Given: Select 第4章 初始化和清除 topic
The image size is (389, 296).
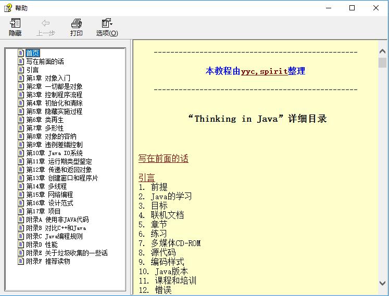Looking at the screenshot, I should coord(54,103).
